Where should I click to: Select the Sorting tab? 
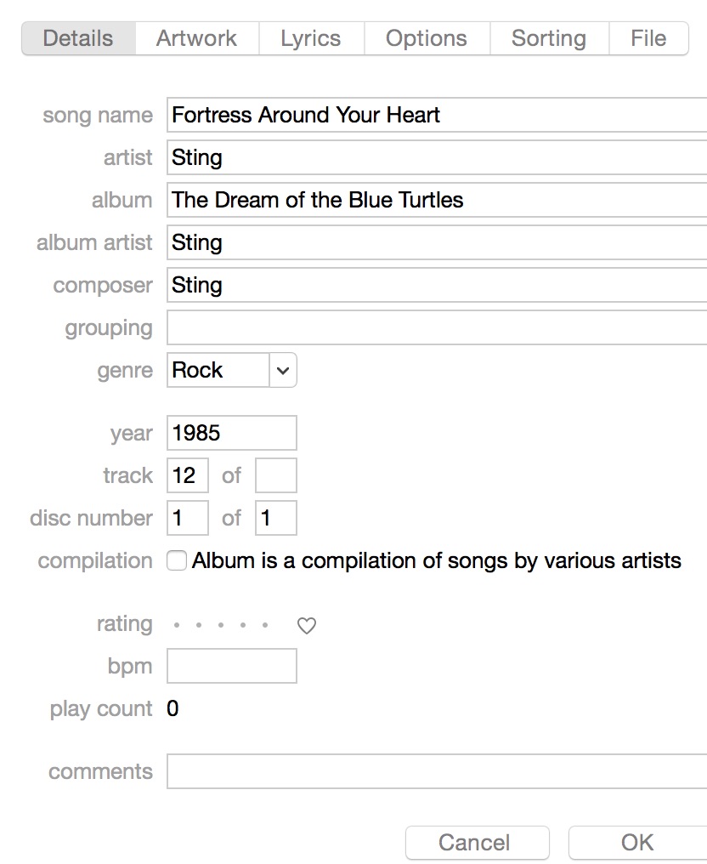point(549,38)
